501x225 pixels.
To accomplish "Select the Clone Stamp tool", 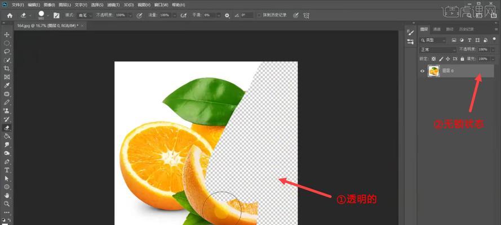I will coord(7,111).
